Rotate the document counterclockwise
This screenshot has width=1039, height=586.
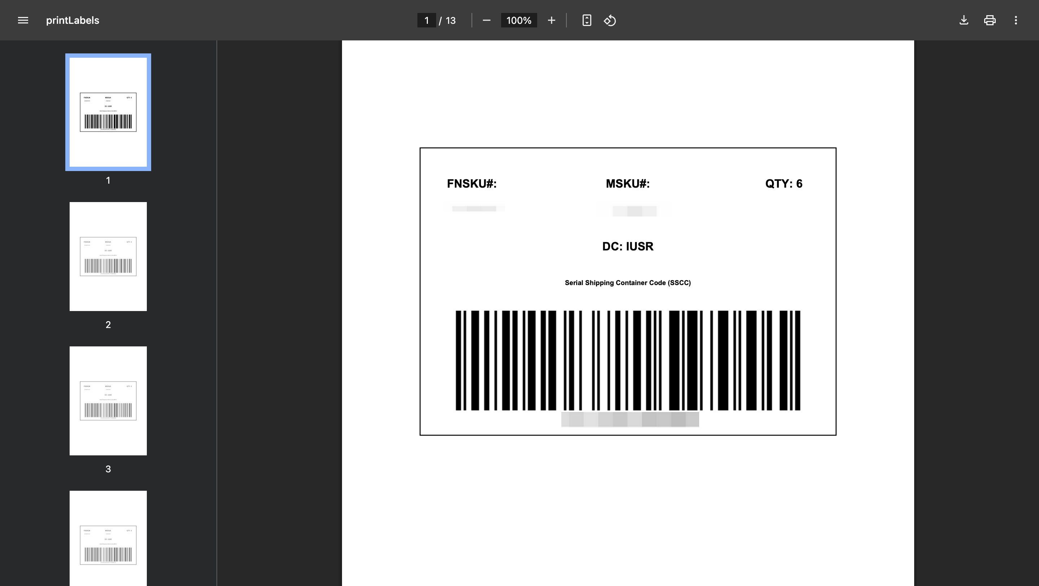click(610, 20)
